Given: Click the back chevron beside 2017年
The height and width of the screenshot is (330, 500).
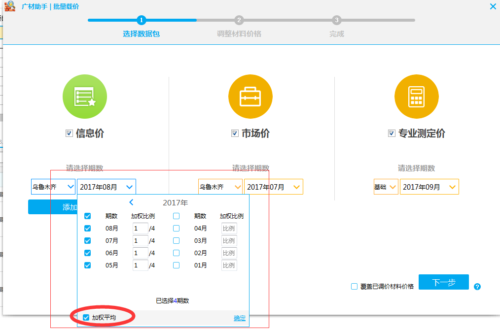Looking at the screenshot, I should (131, 202).
